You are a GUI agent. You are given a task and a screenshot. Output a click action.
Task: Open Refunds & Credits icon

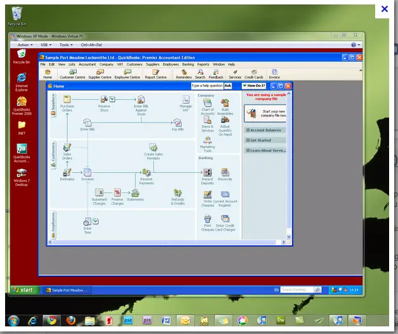[x=178, y=192]
